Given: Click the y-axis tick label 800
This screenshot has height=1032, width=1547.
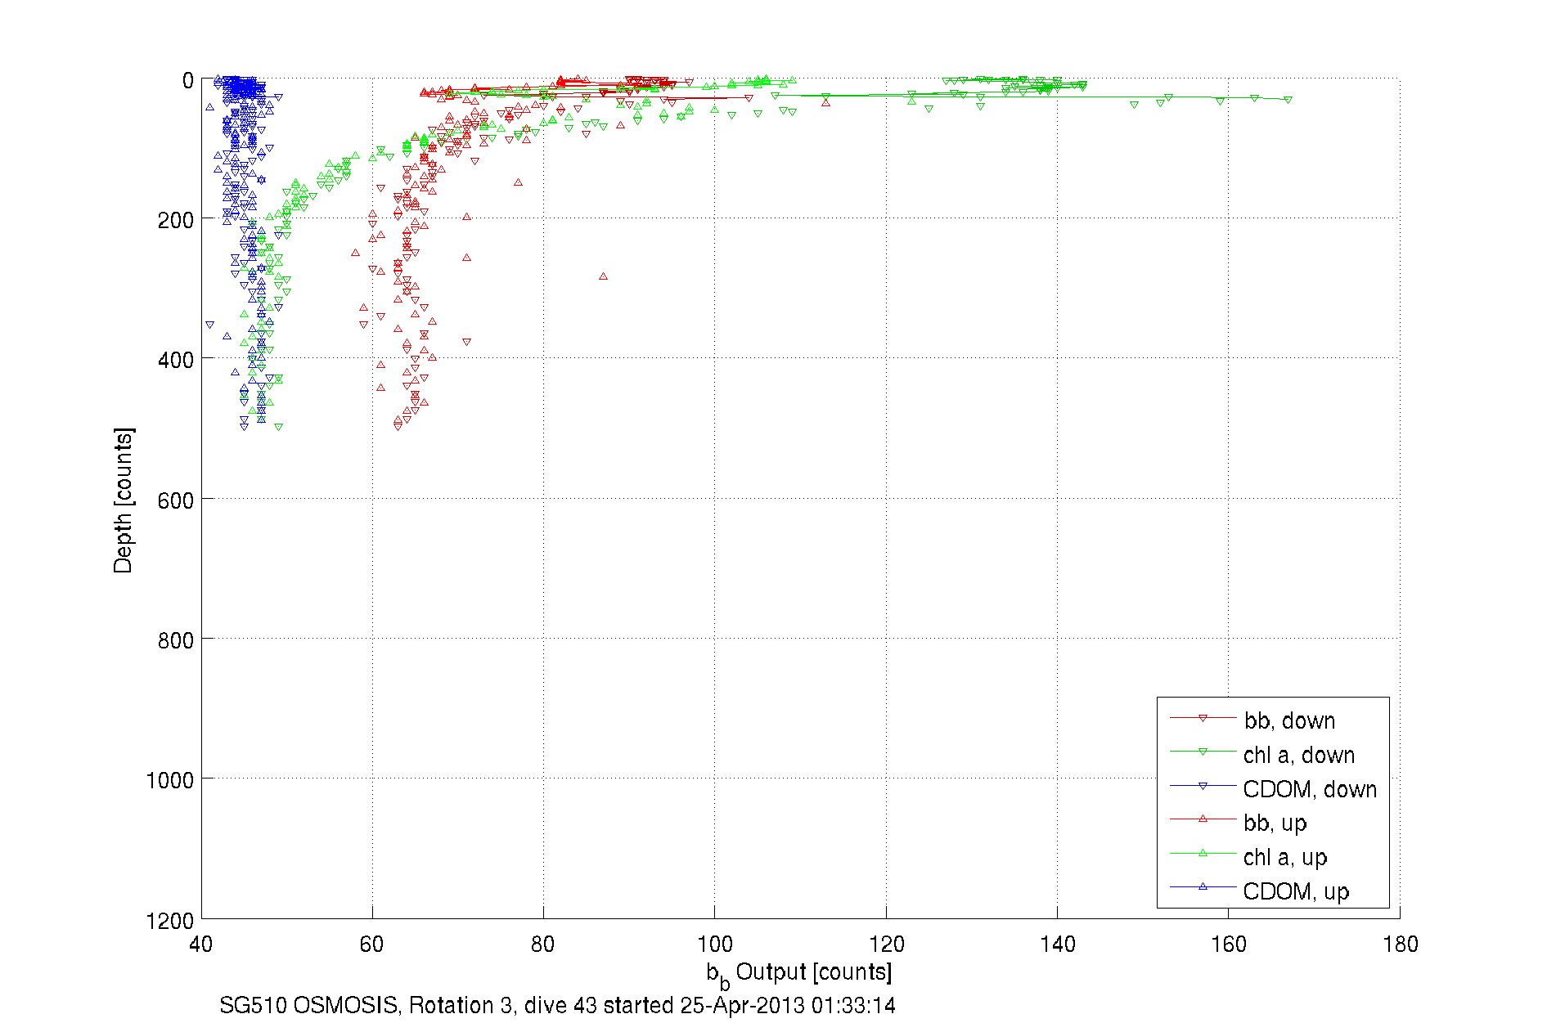Looking at the screenshot, I should (x=175, y=640).
